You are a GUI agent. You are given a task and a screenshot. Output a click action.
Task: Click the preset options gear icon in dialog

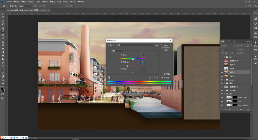(x=157, y=45)
